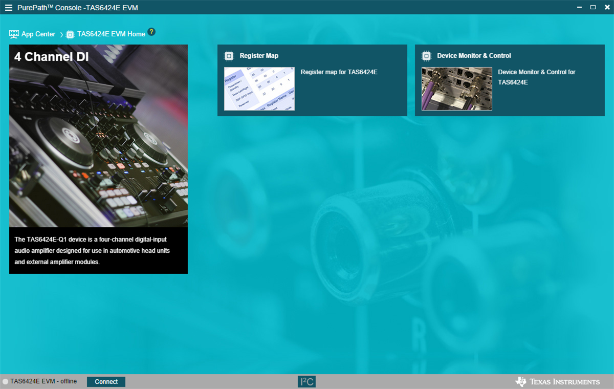
Task: Maximize the PurePath Console window
Action: tap(593, 7)
